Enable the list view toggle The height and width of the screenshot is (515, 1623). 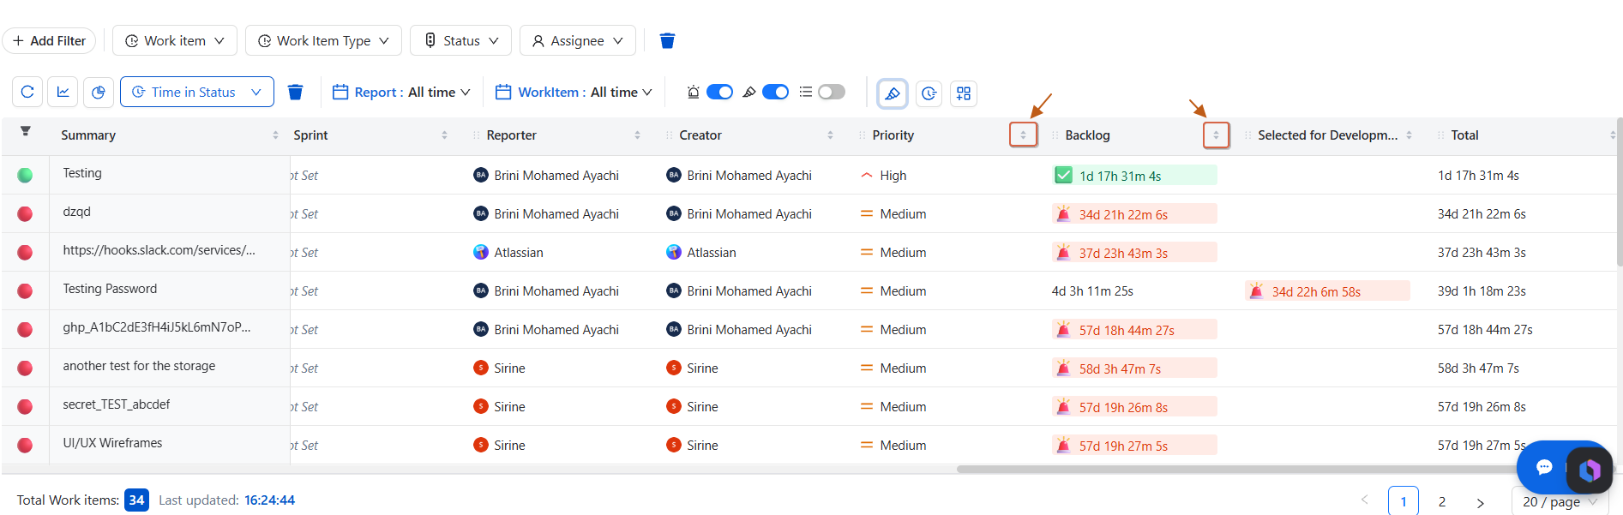point(831,92)
